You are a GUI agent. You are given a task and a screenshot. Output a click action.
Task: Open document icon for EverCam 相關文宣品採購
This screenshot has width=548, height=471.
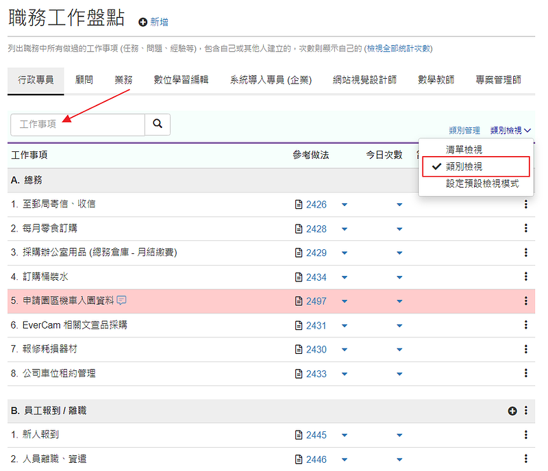click(299, 325)
